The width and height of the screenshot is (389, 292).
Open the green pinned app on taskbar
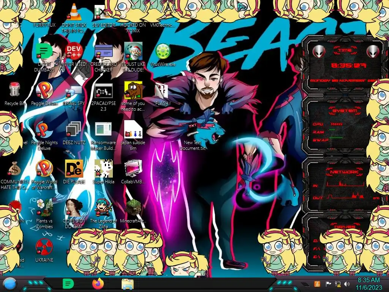click(x=68, y=284)
